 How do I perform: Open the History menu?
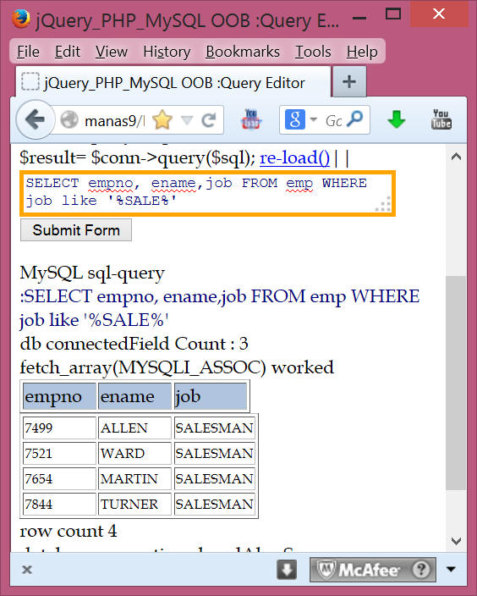point(167,52)
